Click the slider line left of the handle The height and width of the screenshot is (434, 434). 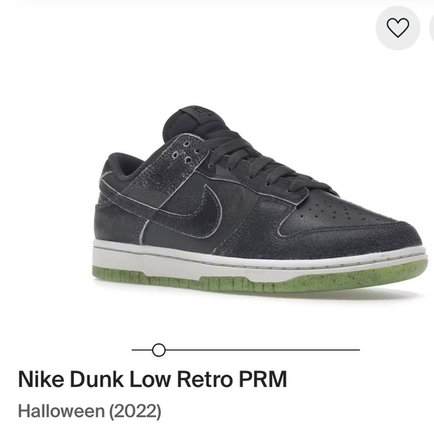tap(141, 350)
